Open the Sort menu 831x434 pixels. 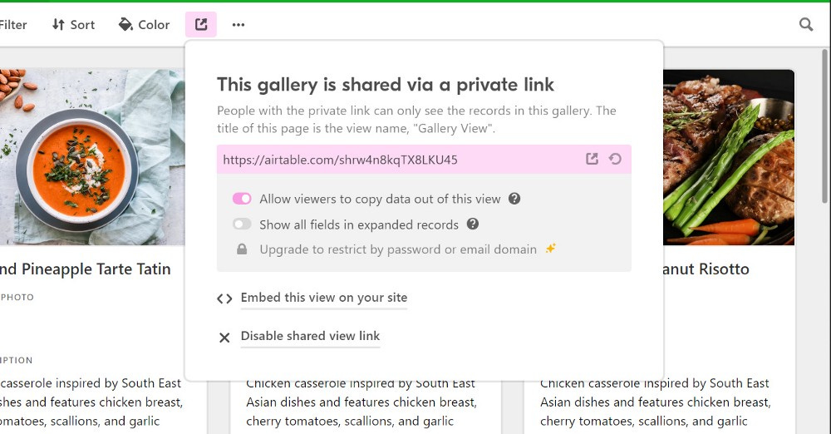click(x=73, y=24)
